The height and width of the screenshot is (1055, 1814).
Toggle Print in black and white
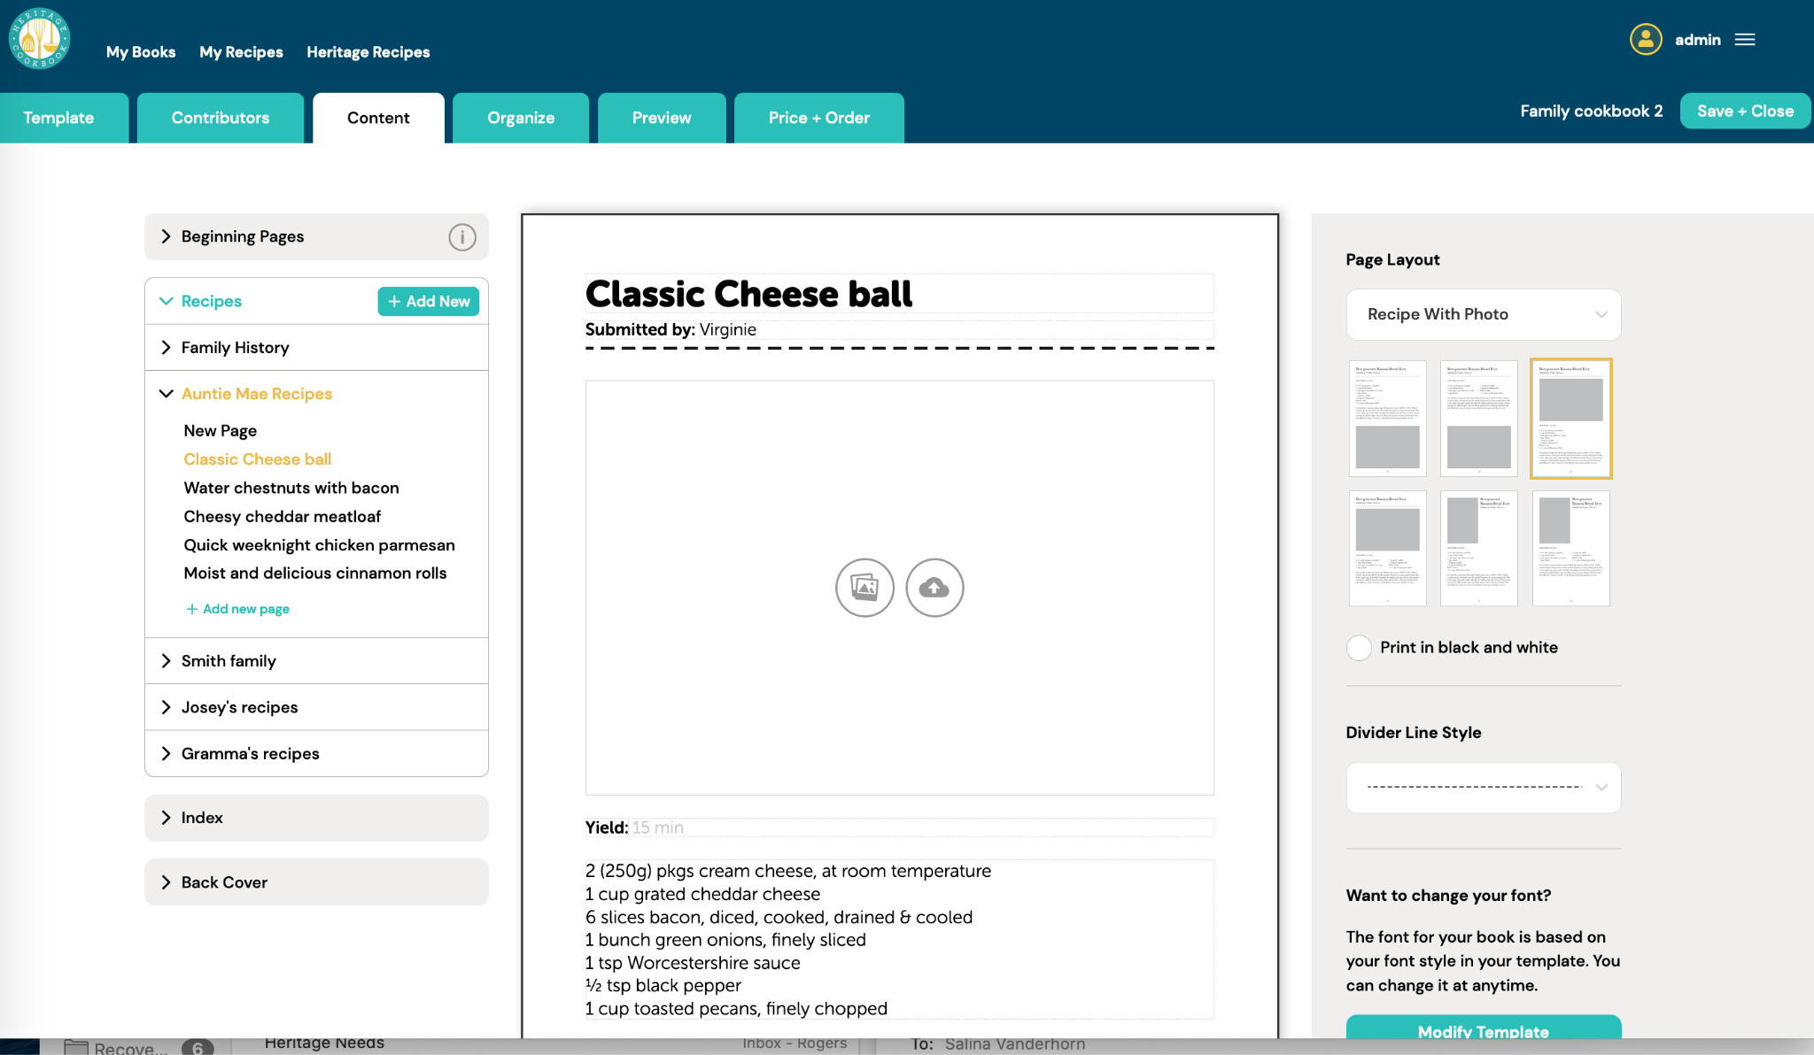tap(1358, 647)
